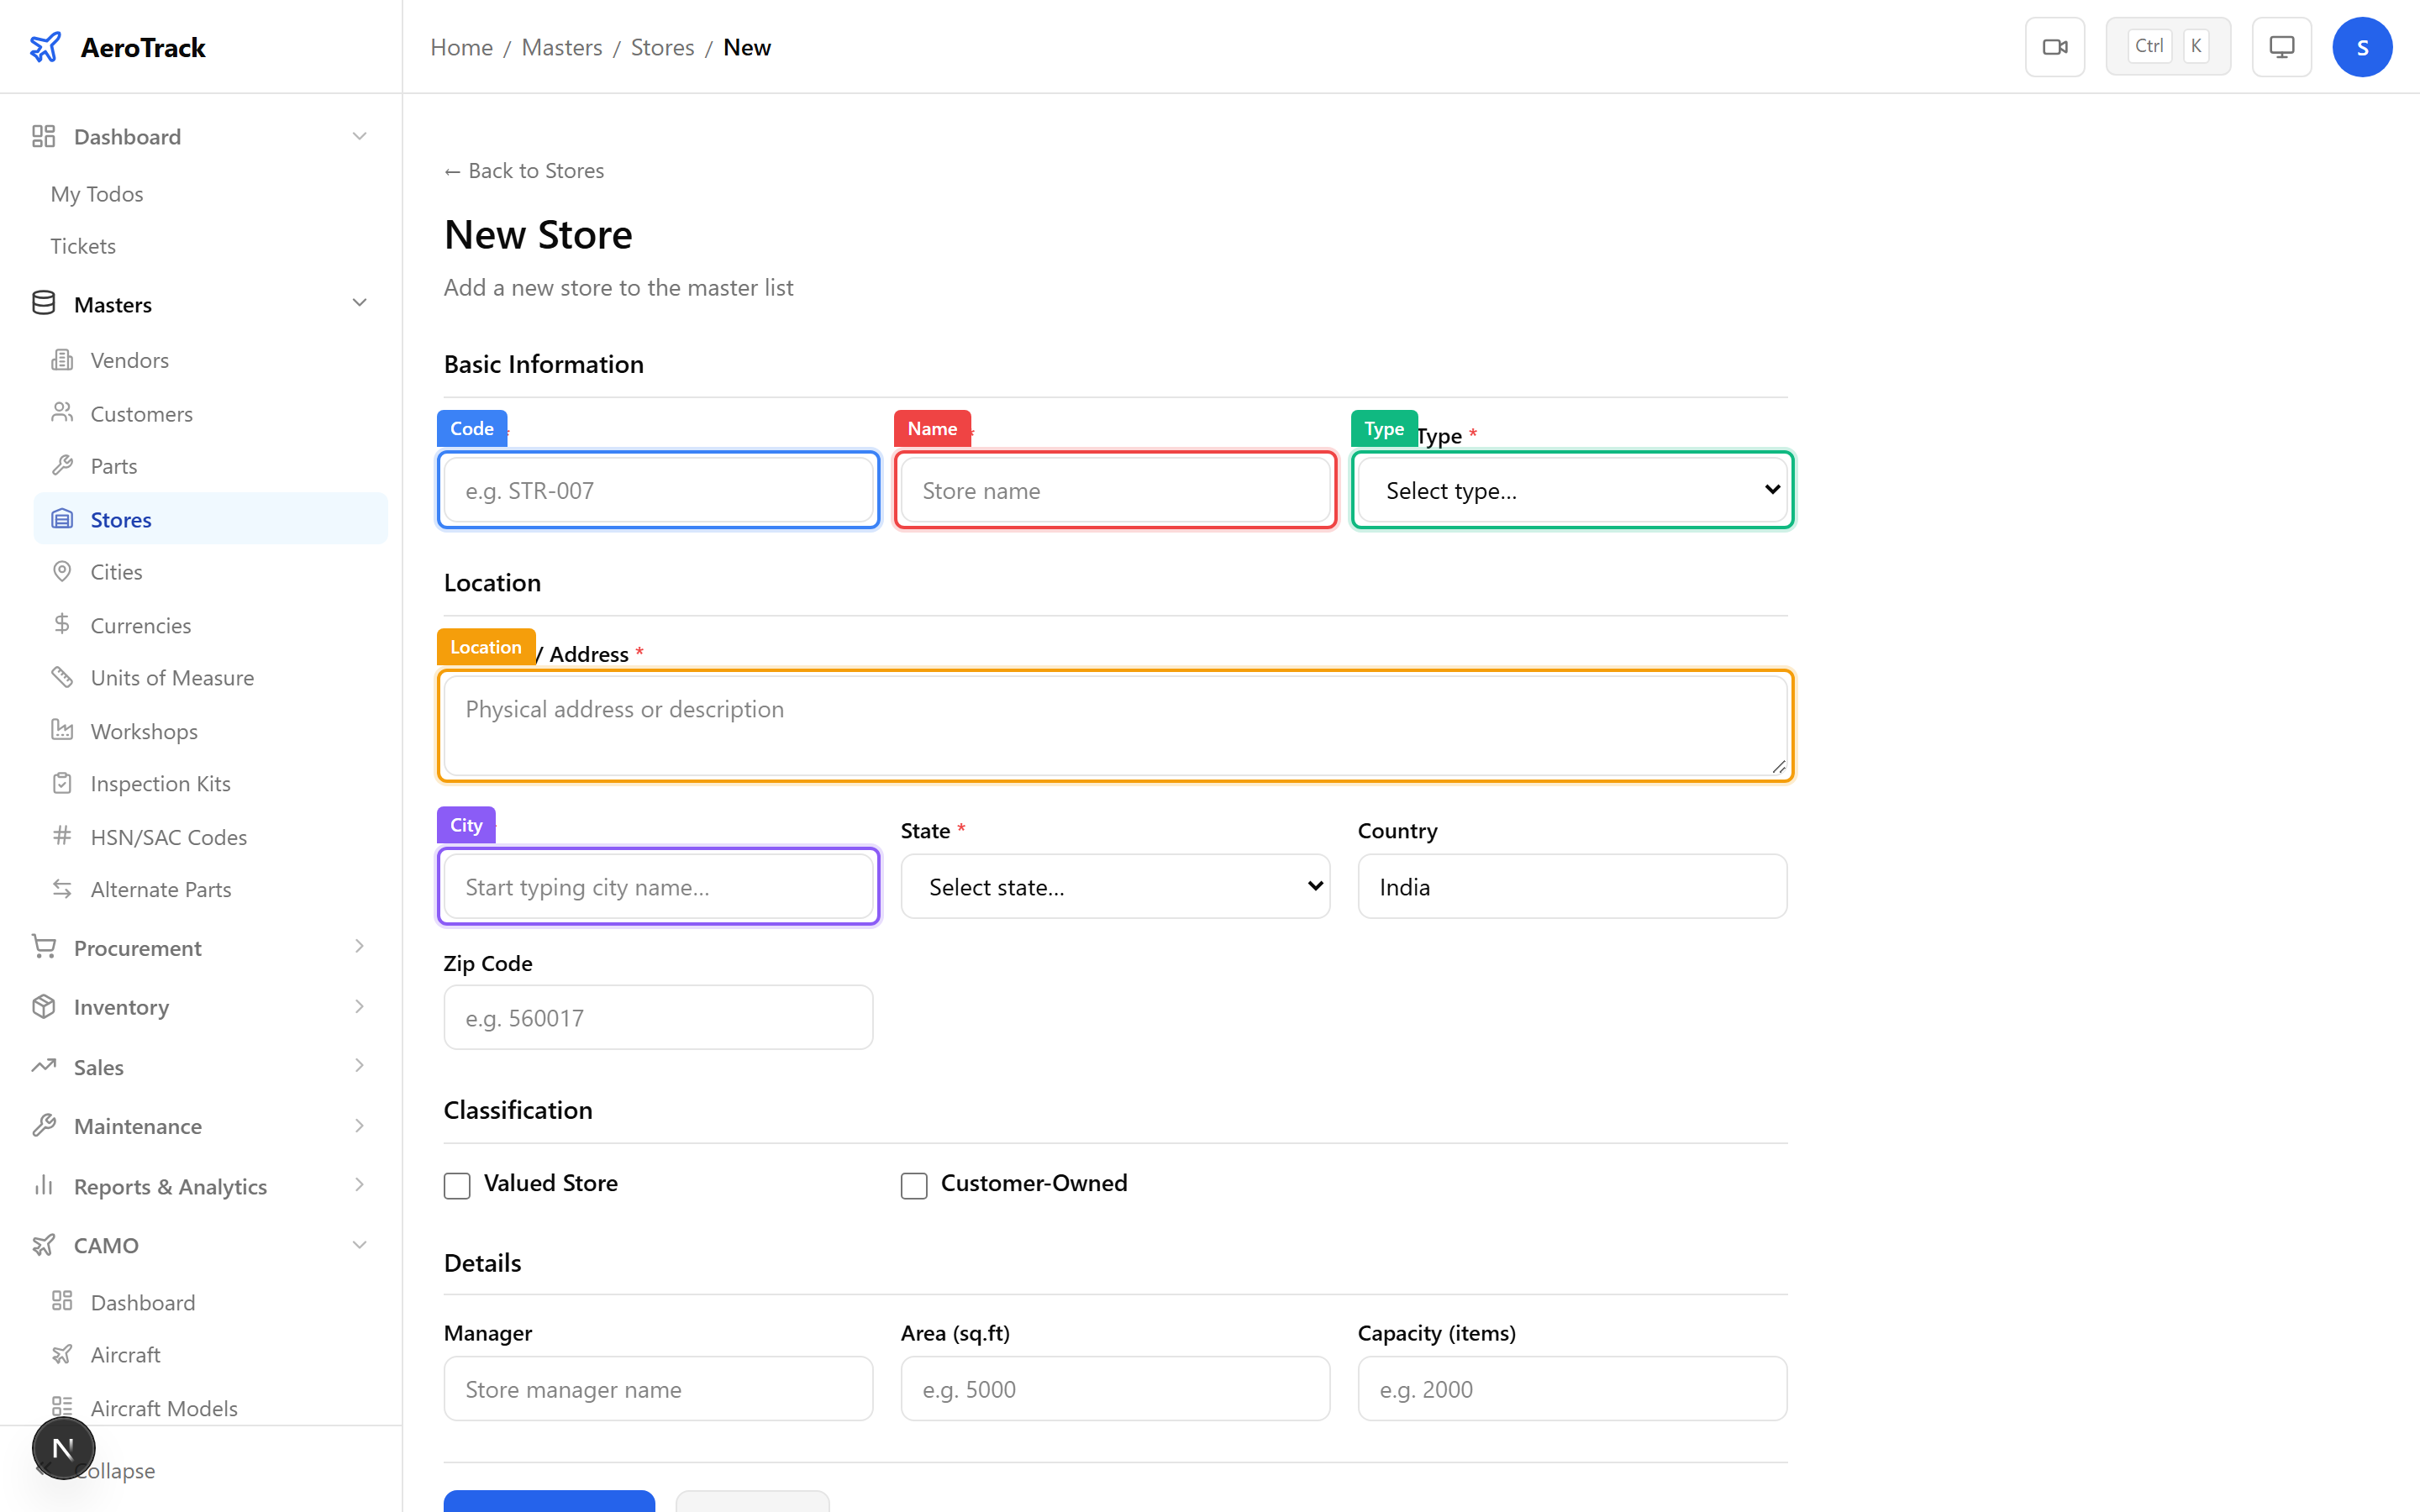Click the Zip Code input field

pos(657,1017)
